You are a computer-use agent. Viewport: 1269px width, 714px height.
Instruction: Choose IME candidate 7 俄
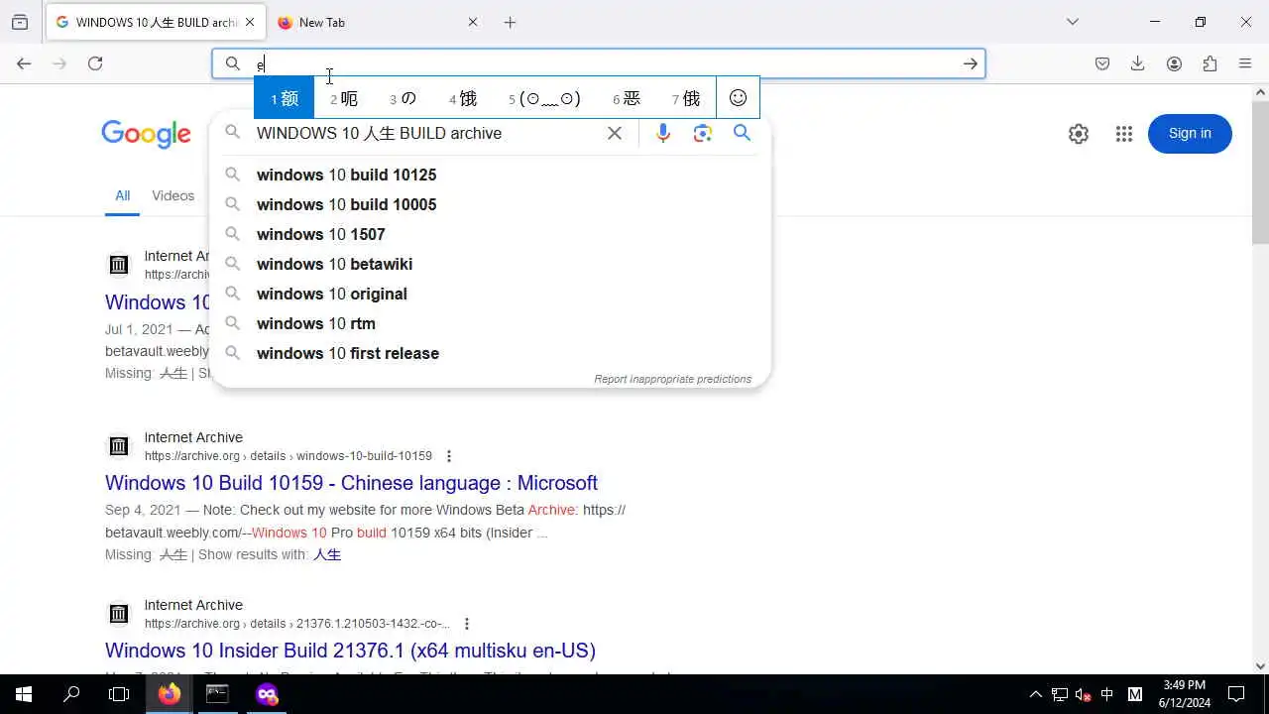[x=686, y=98]
